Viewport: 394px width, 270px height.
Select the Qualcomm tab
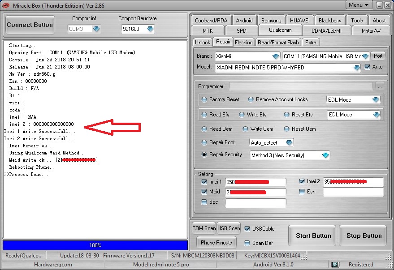click(280, 30)
